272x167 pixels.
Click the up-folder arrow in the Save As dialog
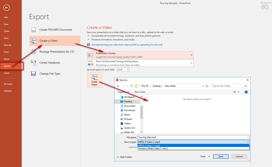click(x=131, y=86)
